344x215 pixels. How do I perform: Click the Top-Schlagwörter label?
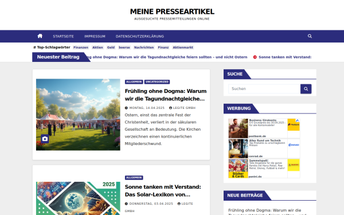[52, 48]
